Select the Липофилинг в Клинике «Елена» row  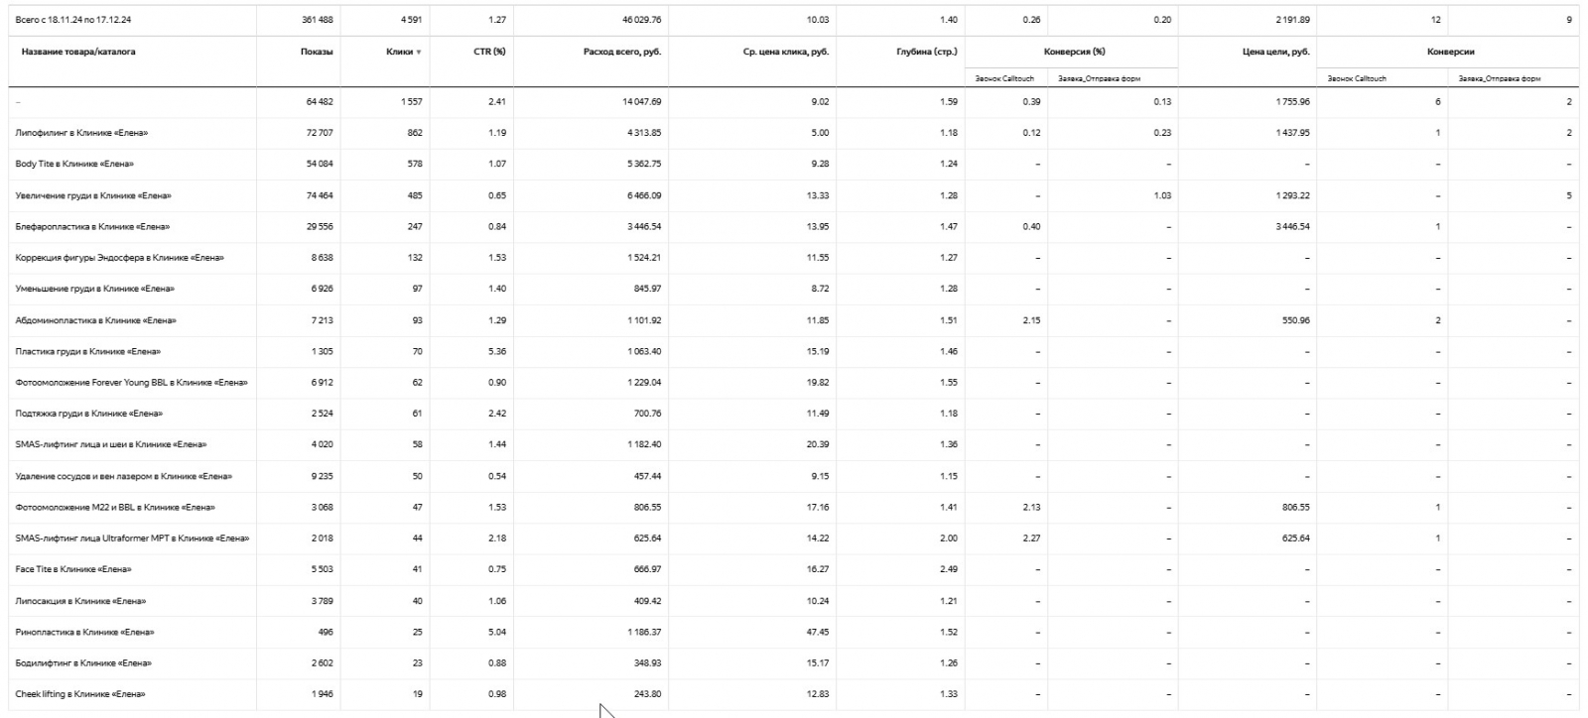click(x=81, y=133)
